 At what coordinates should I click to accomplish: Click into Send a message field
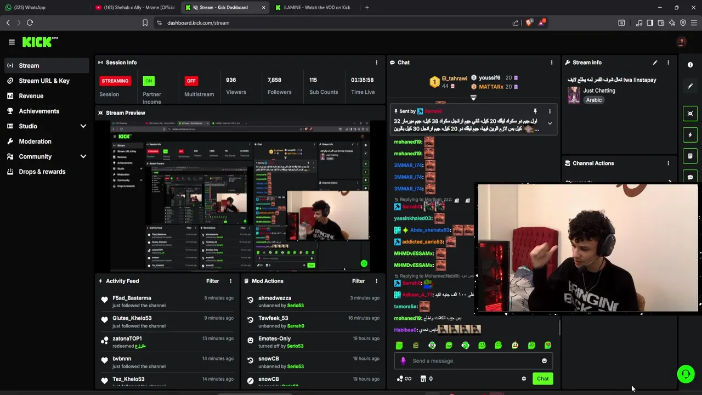click(473, 361)
